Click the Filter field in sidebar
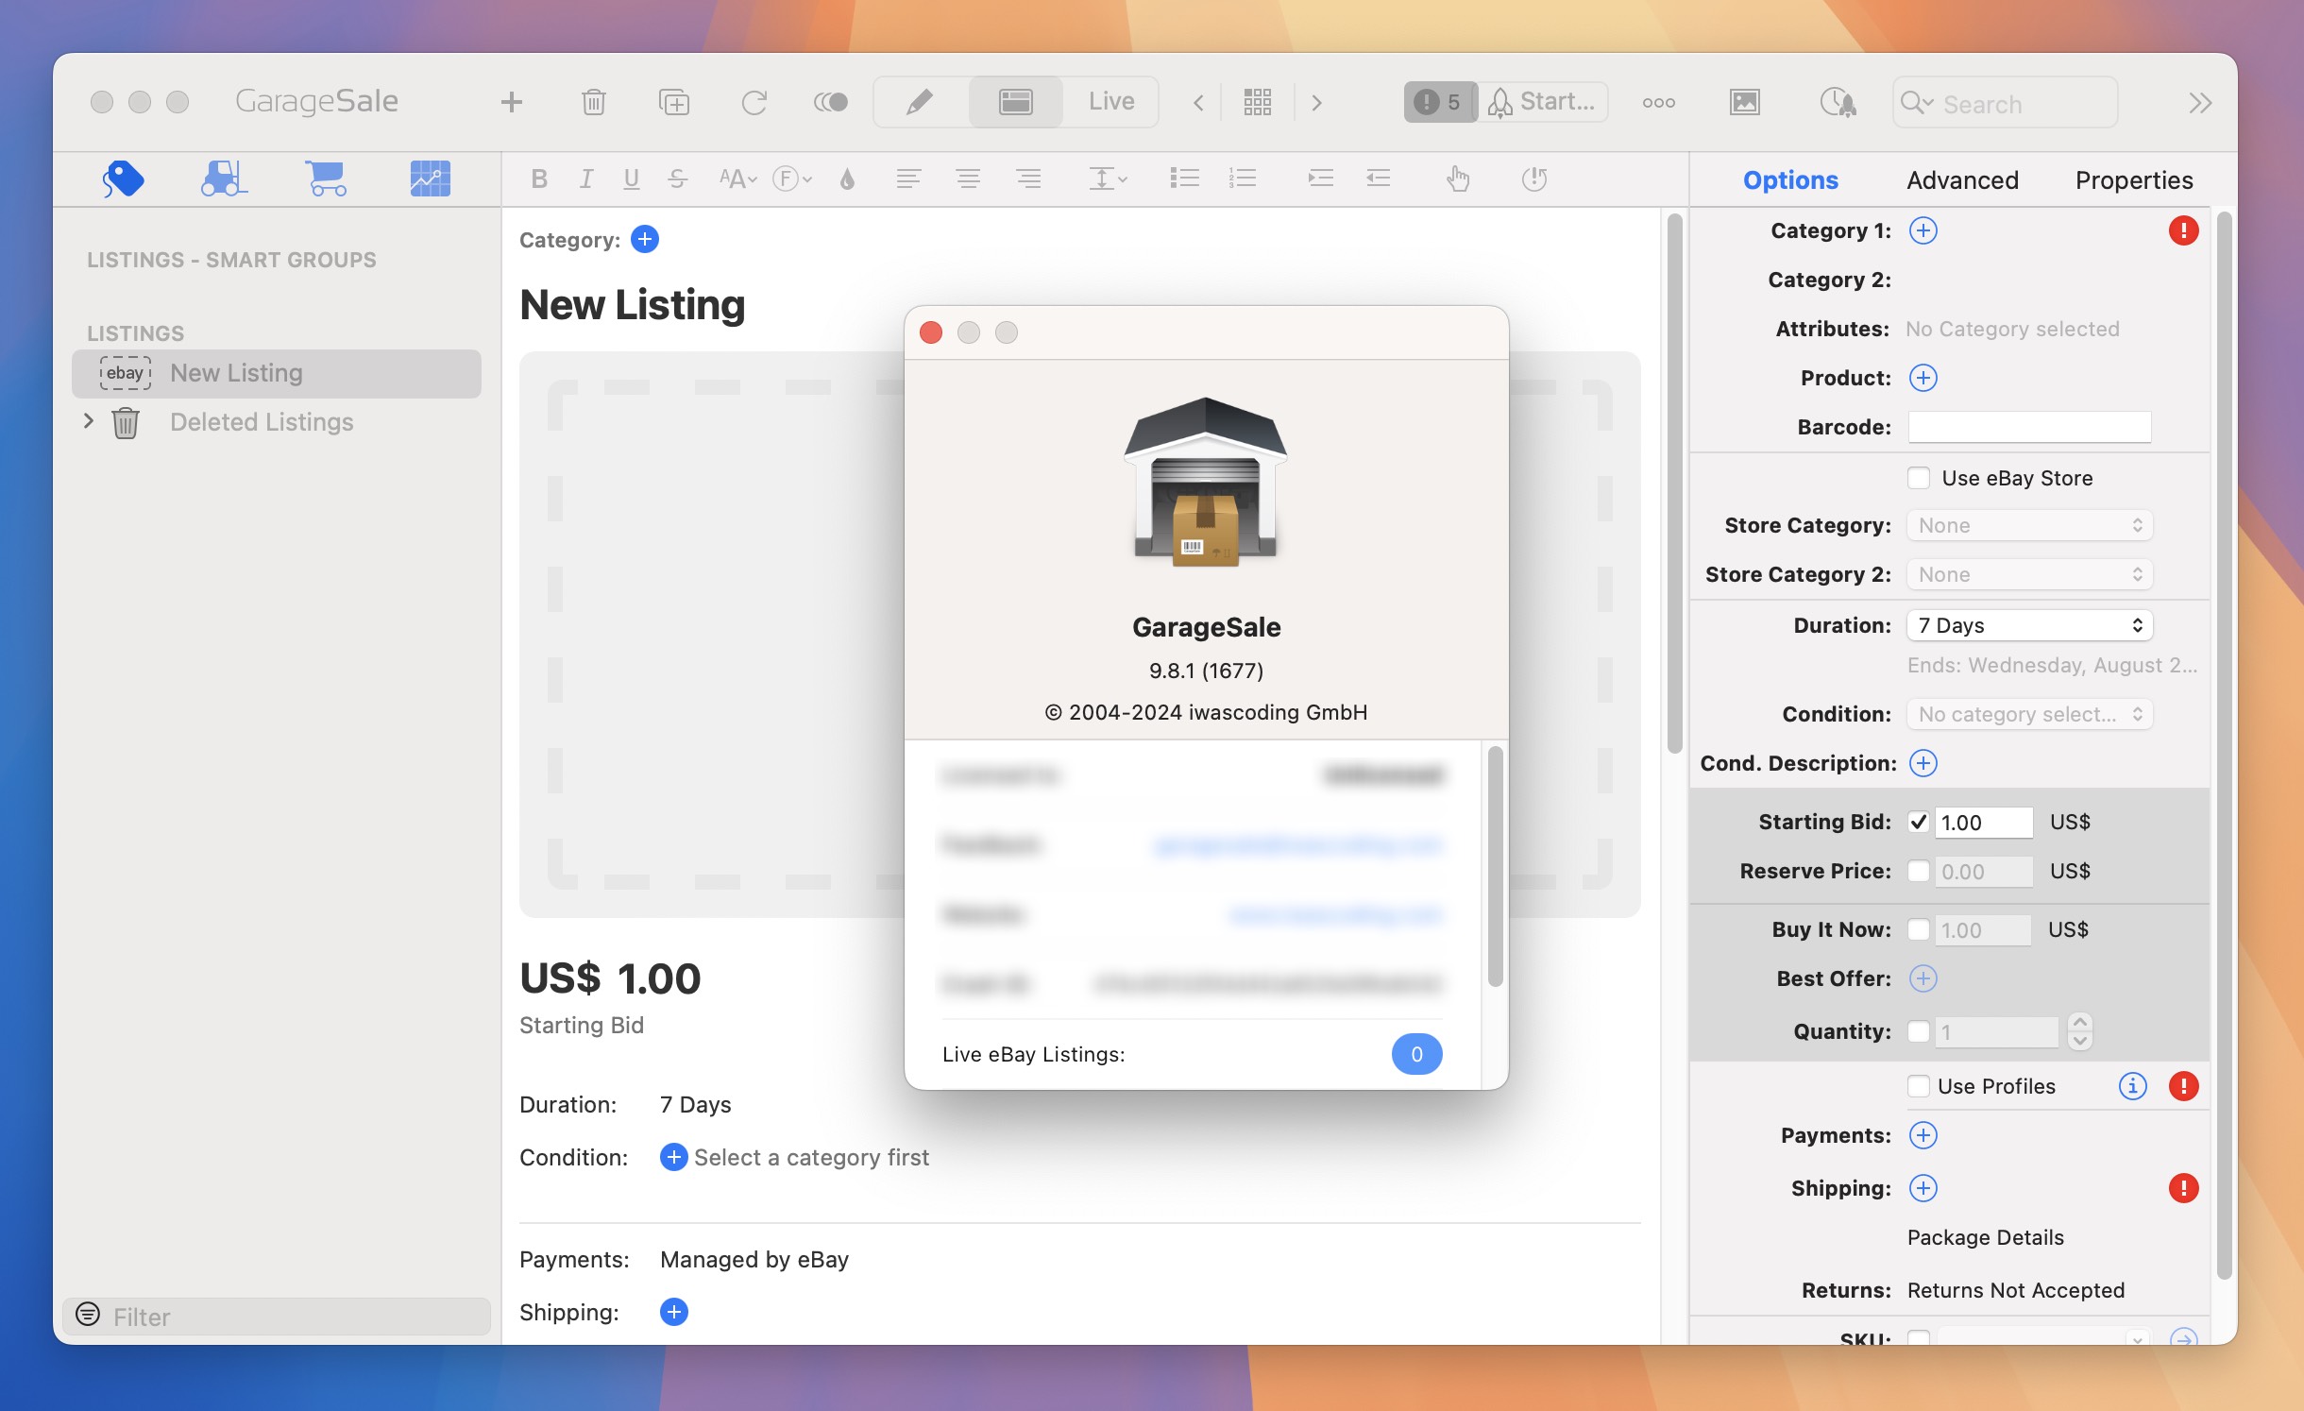This screenshot has height=1411, width=2304. click(277, 1316)
